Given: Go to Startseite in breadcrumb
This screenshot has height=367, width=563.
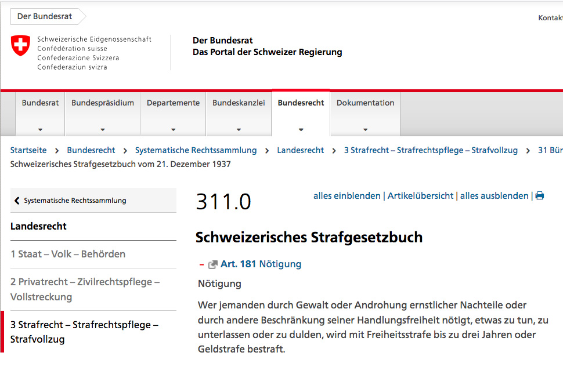Looking at the screenshot, I should 28,150.
